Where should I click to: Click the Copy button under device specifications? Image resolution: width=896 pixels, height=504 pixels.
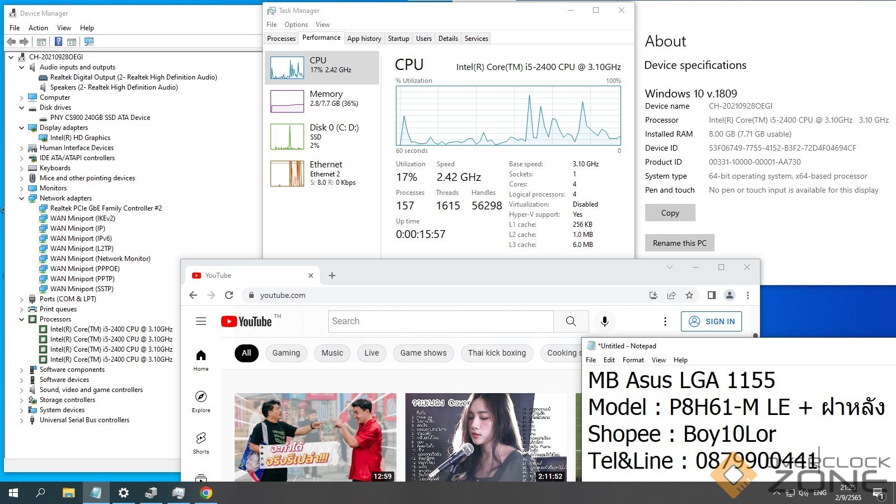click(670, 213)
